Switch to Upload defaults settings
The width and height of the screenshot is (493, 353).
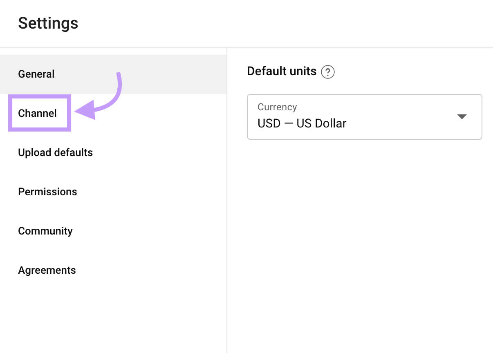pyautogui.click(x=55, y=152)
